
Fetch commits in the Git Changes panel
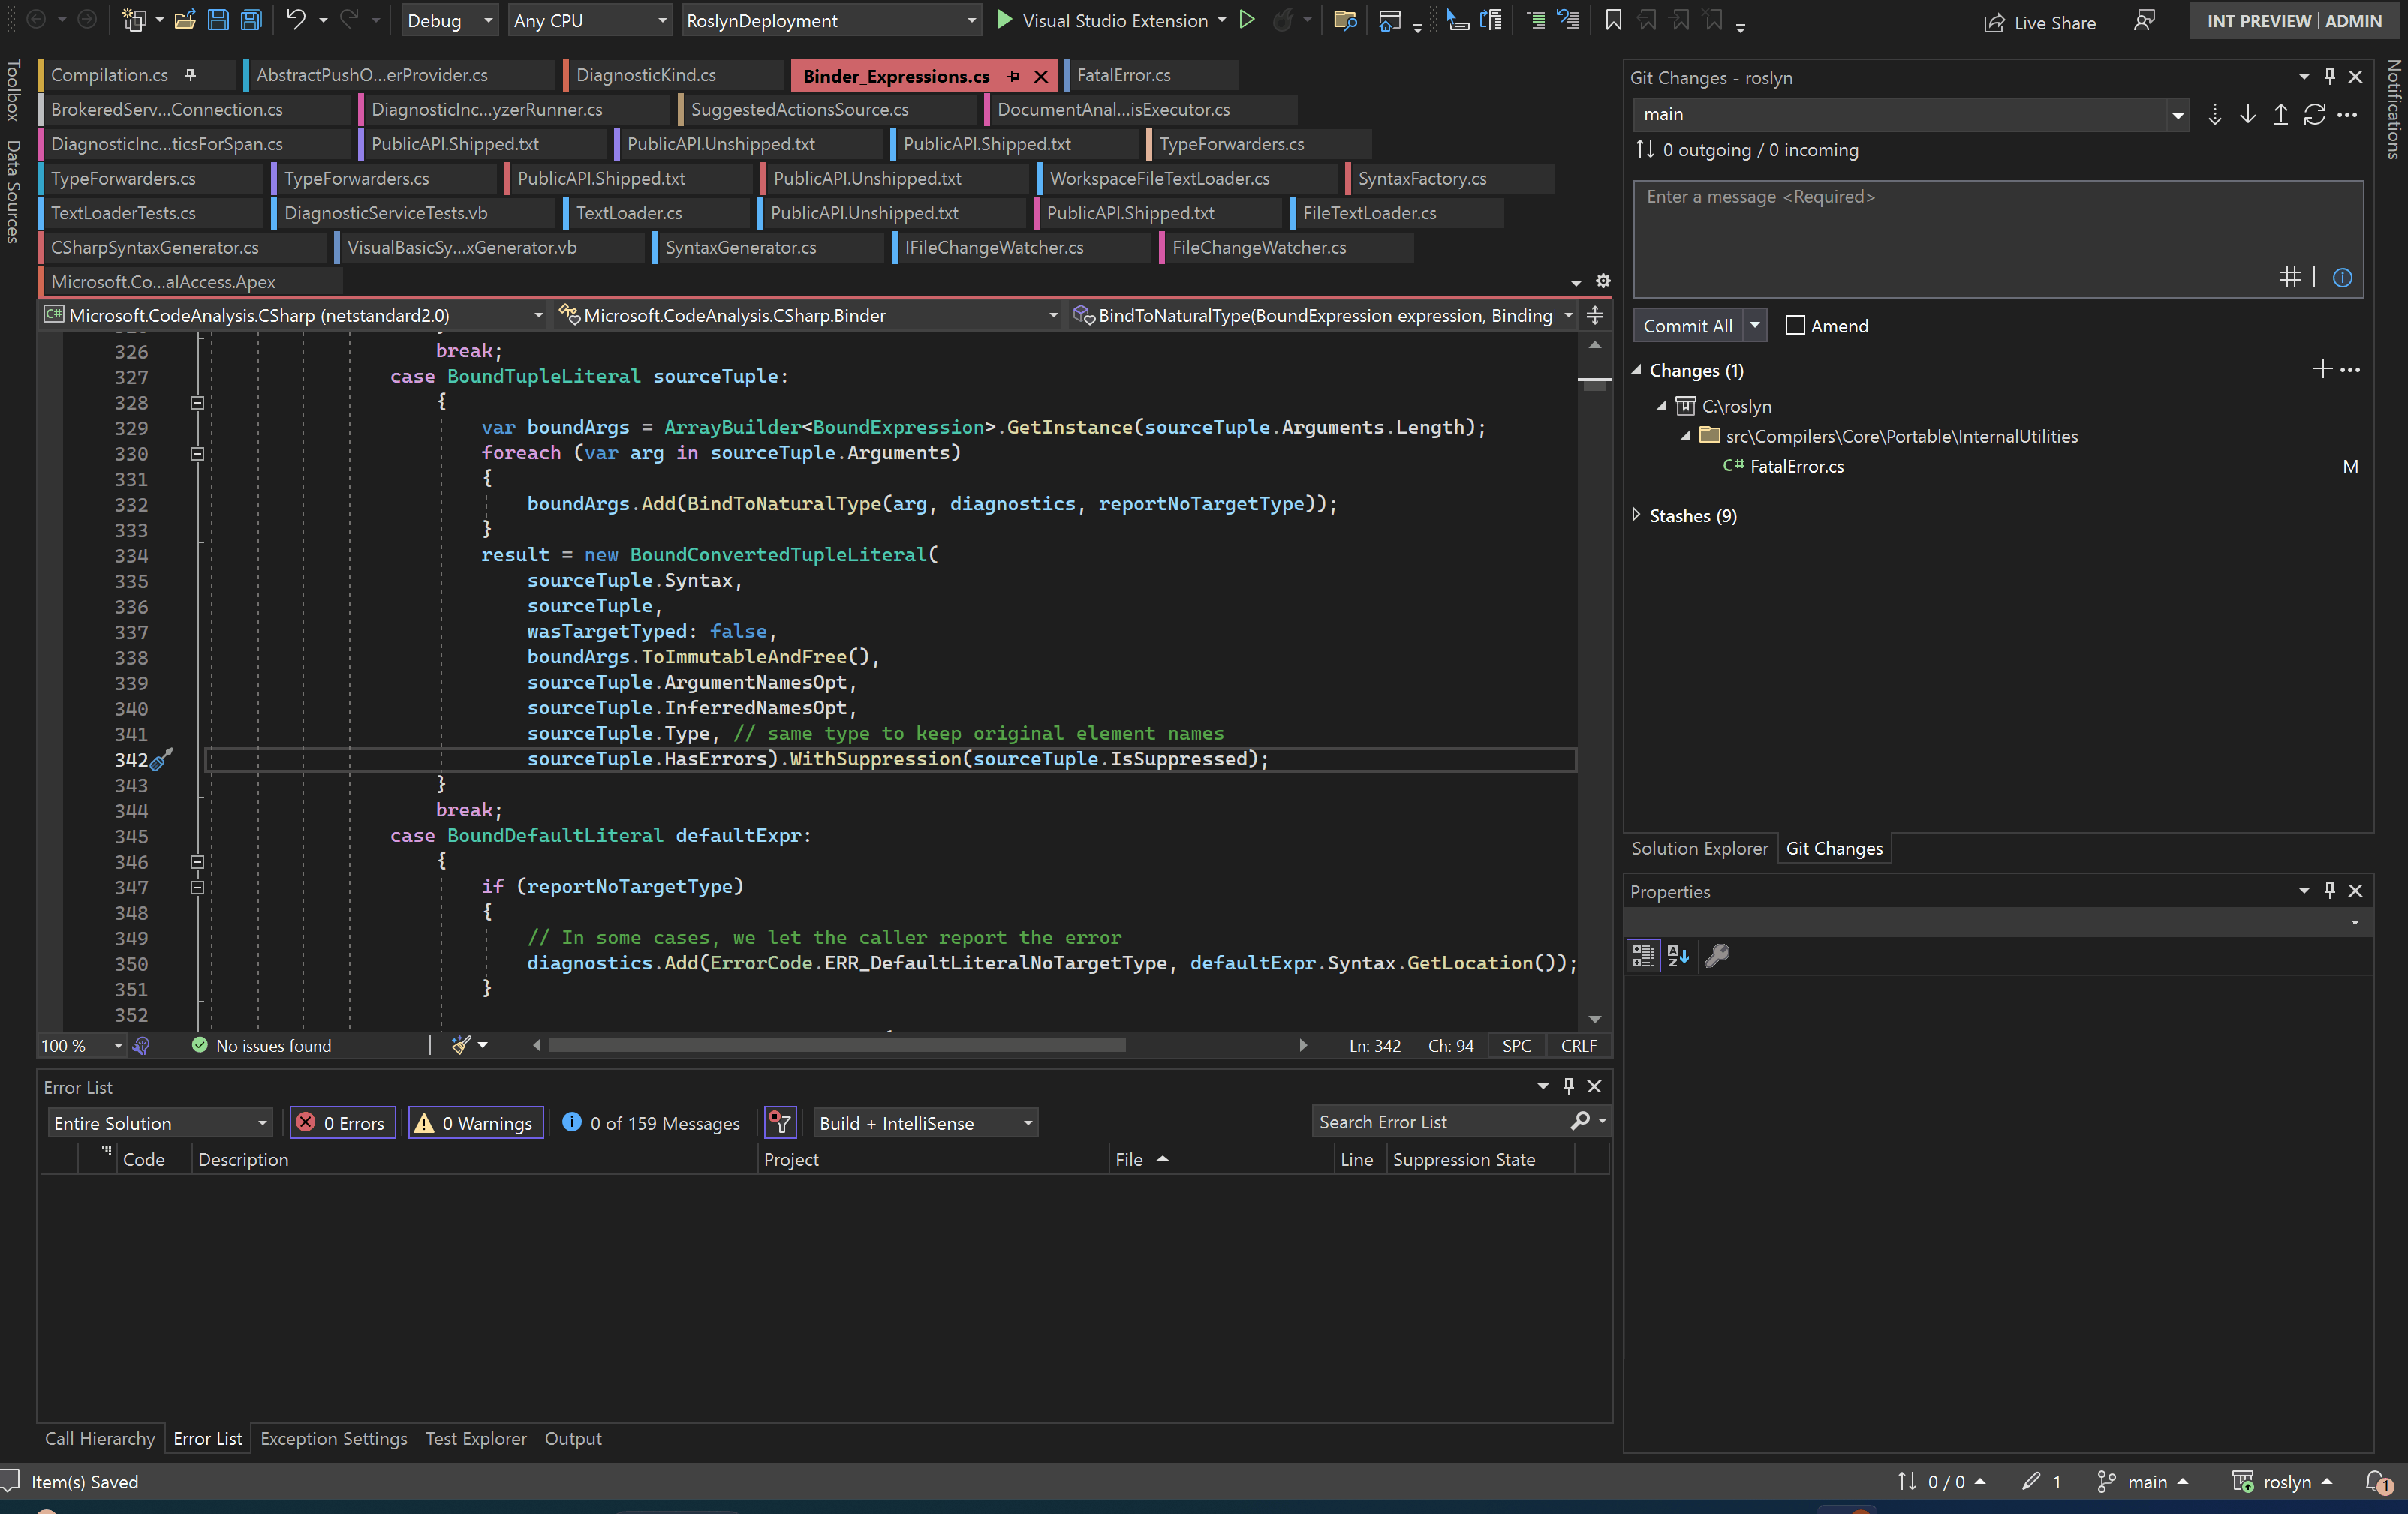[2214, 114]
